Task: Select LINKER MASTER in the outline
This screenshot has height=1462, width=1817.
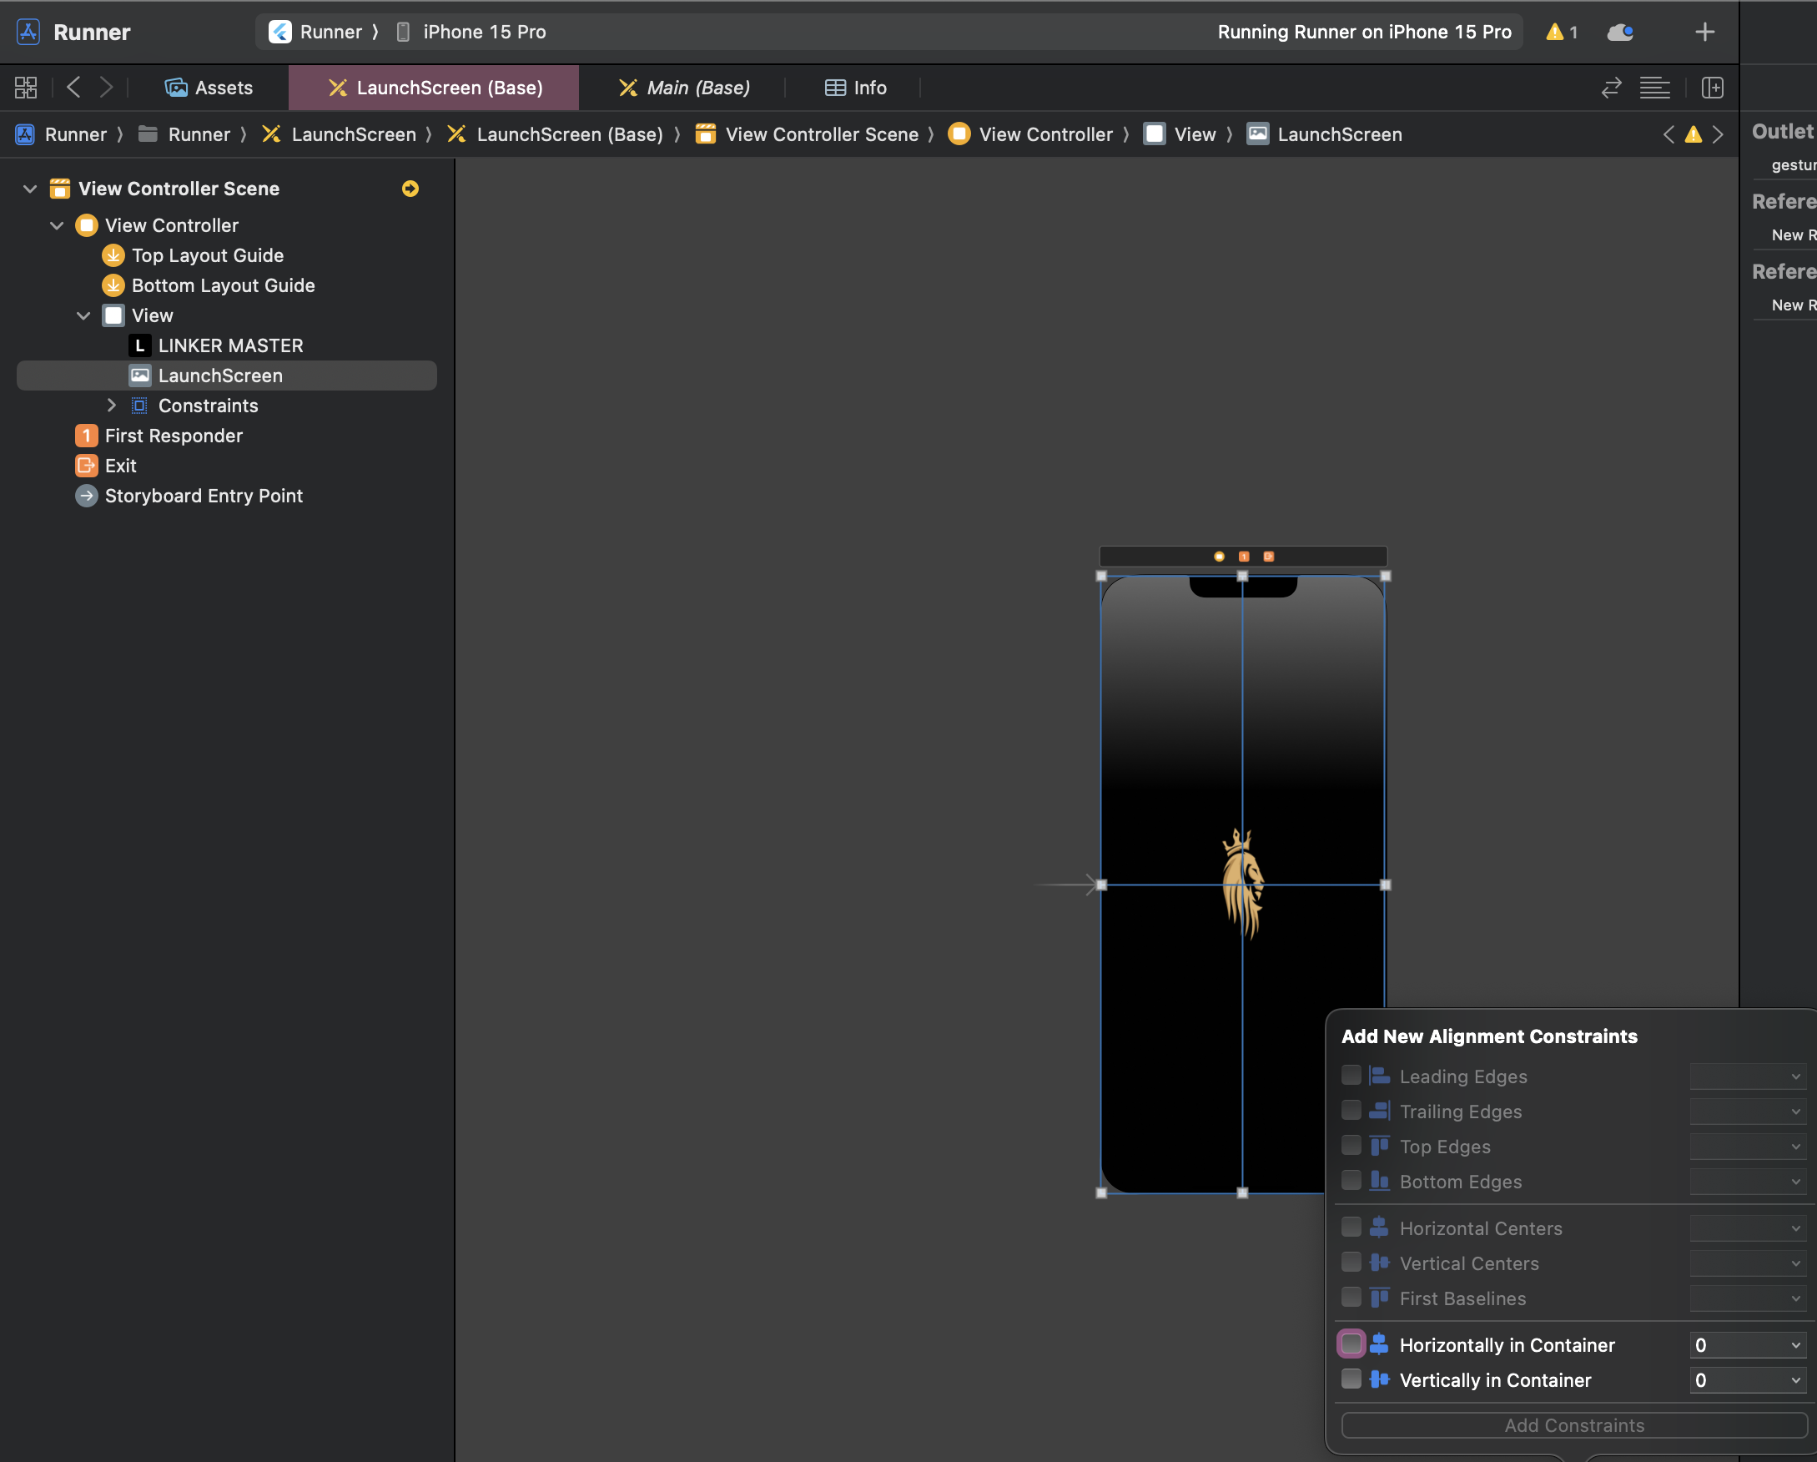Action: [x=230, y=345]
